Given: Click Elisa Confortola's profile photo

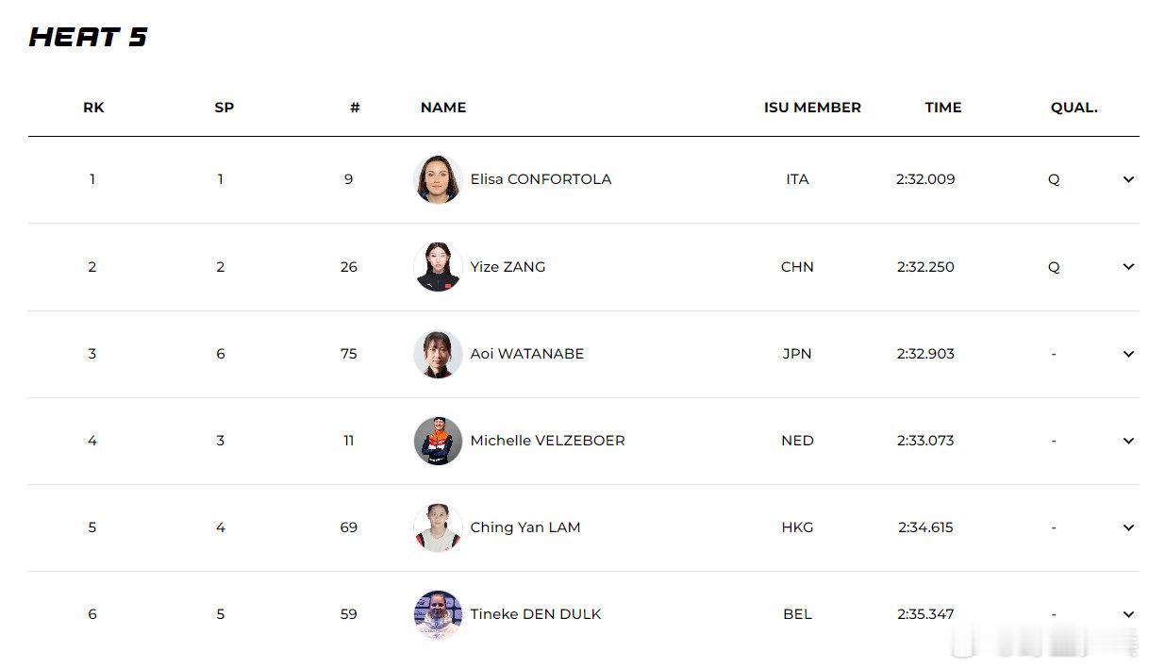Looking at the screenshot, I should (438, 179).
